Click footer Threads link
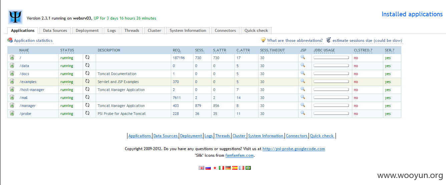Screen dimensions: 446x185 coord(222,136)
